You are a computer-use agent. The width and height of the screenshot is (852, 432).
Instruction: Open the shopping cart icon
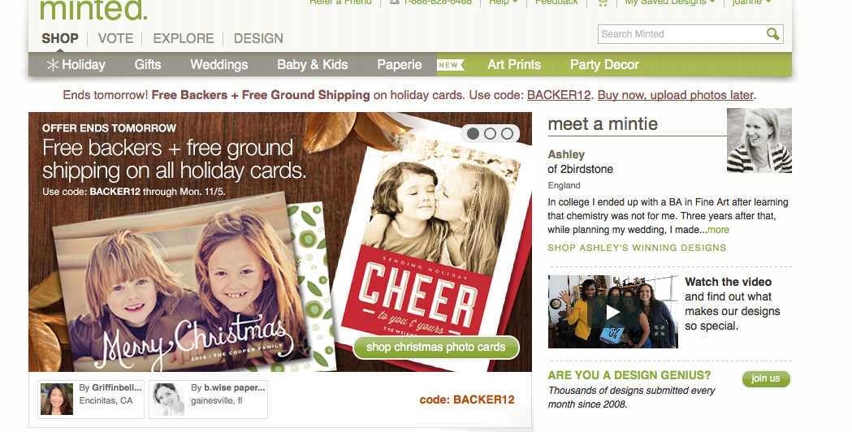click(x=603, y=2)
